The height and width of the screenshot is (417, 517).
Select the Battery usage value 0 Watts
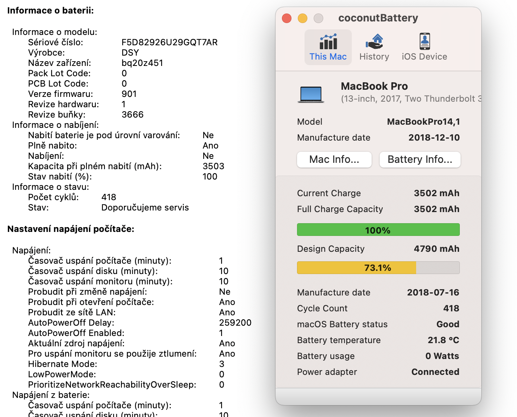tap(442, 356)
